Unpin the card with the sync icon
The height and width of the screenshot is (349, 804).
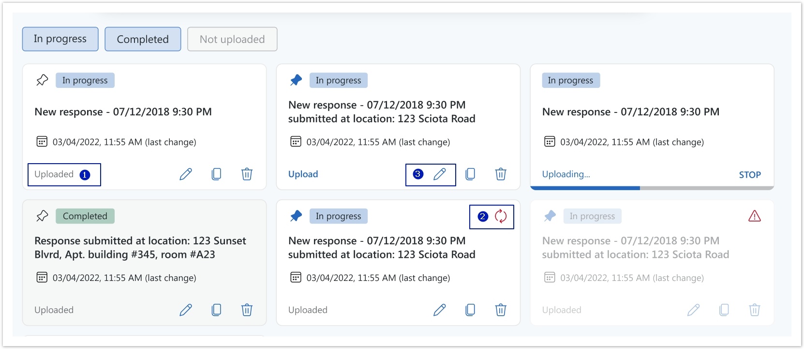pyautogui.click(x=296, y=216)
